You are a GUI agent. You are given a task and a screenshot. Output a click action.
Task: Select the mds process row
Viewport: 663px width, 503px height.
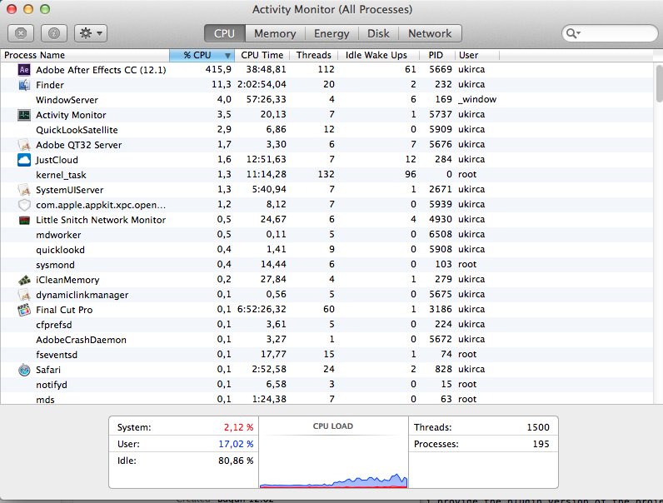point(327,399)
